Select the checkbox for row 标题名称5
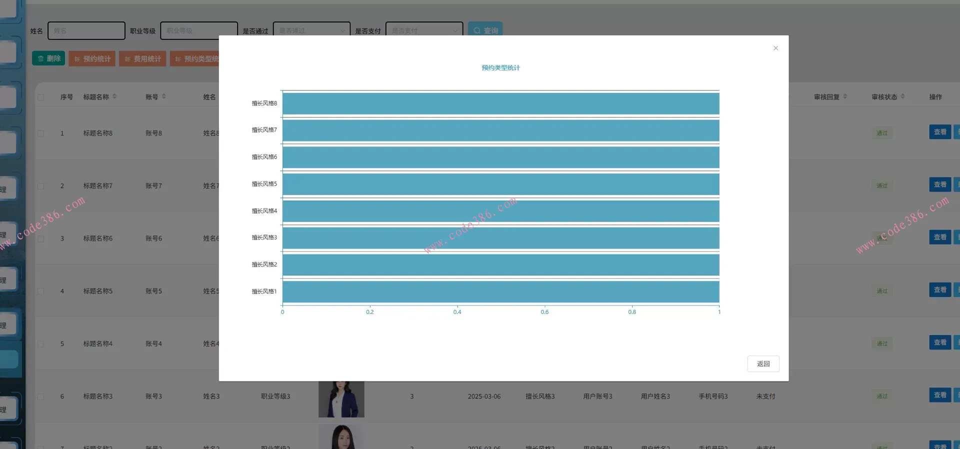Viewport: 960px width, 449px height. [41, 291]
